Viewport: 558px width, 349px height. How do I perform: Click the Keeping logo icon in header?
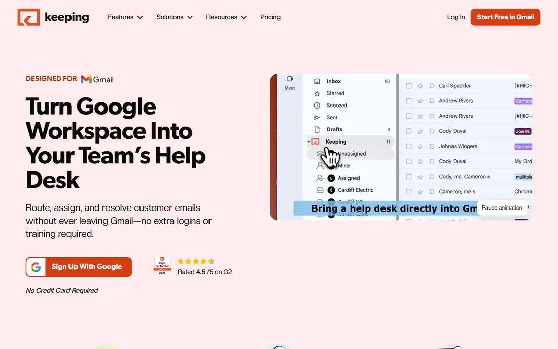28,17
